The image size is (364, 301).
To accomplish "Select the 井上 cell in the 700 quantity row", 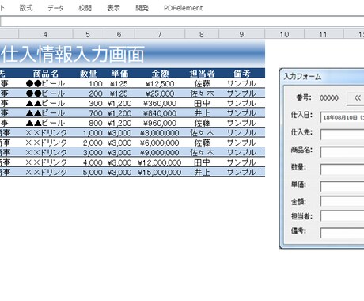I will click(x=202, y=113).
